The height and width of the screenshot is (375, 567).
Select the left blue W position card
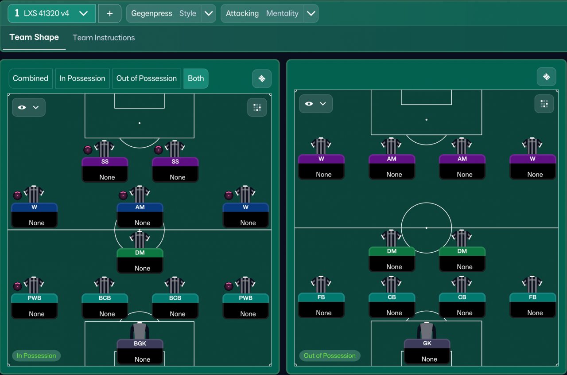coord(35,215)
